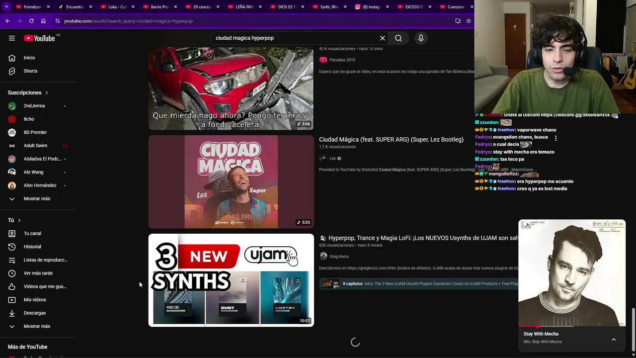Image resolution: width=636 pixels, height=358 pixels.
Task: Bookmark this page with the star
Action: tap(469, 21)
